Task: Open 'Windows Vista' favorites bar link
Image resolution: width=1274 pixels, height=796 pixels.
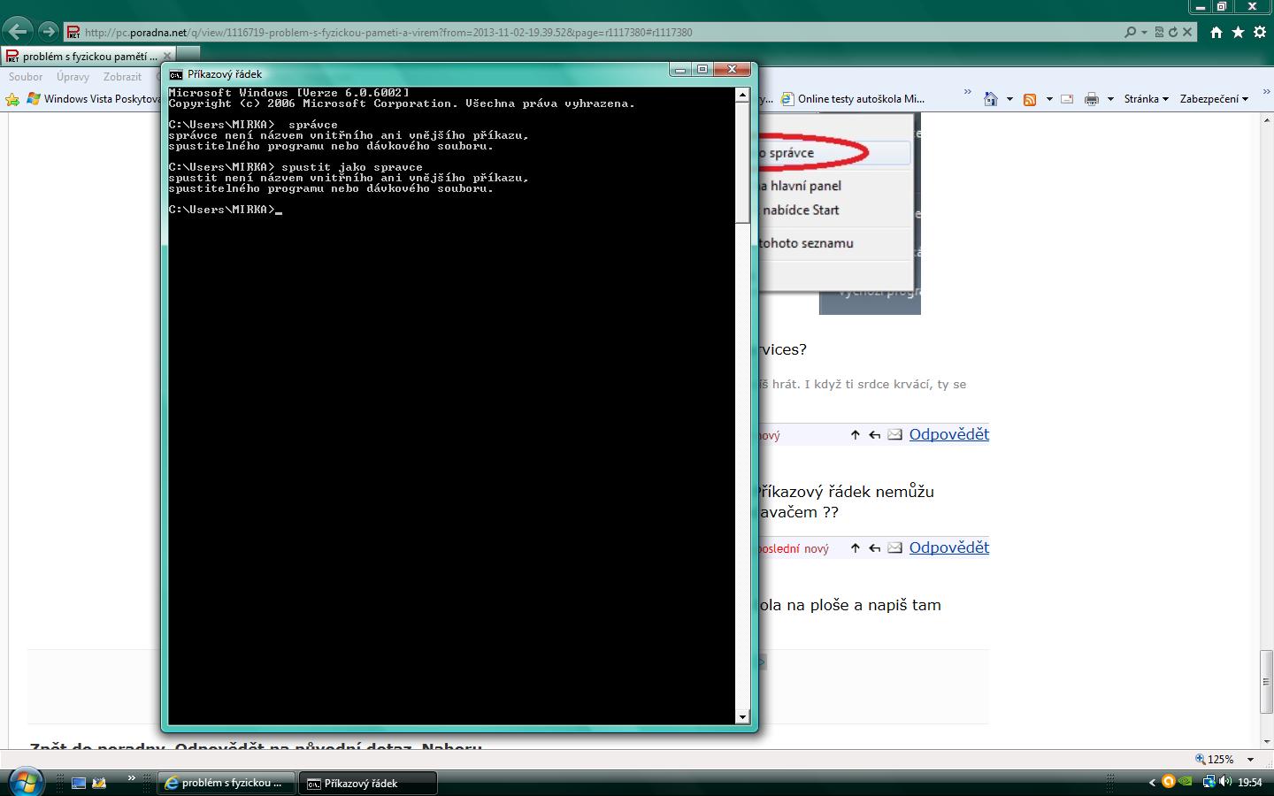Action: click(x=94, y=99)
